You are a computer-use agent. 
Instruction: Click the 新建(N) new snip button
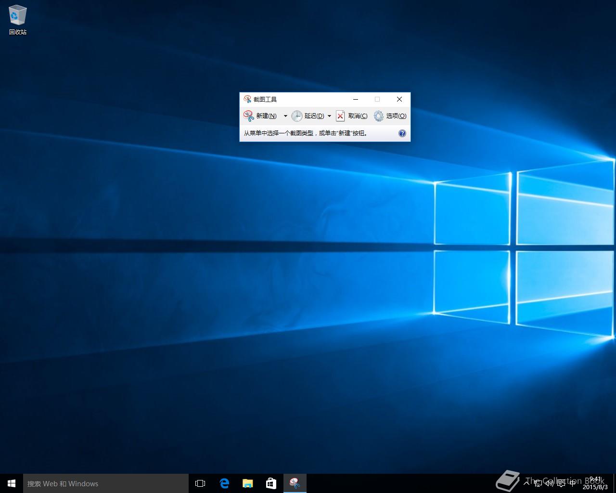click(260, 116)
